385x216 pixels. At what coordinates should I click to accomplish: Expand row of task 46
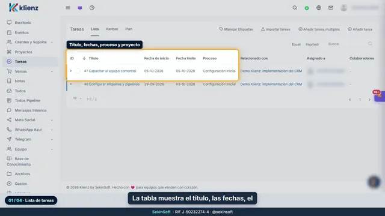click(71, 84)
